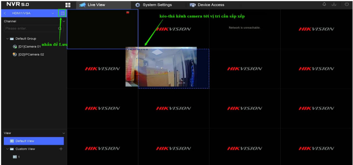Click the search magnifier in channel field

pos(60,29)
